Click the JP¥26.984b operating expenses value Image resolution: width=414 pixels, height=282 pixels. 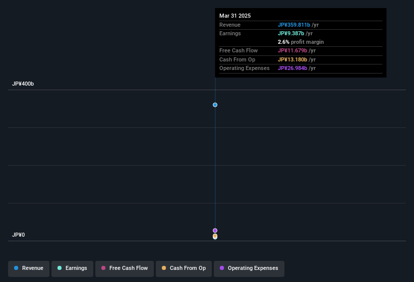[292, 68]
